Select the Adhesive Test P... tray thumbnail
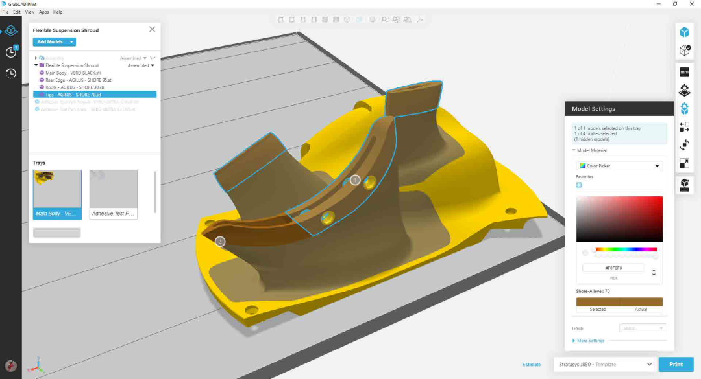Viewport: 701px width, 379px height. coord(113,194)
